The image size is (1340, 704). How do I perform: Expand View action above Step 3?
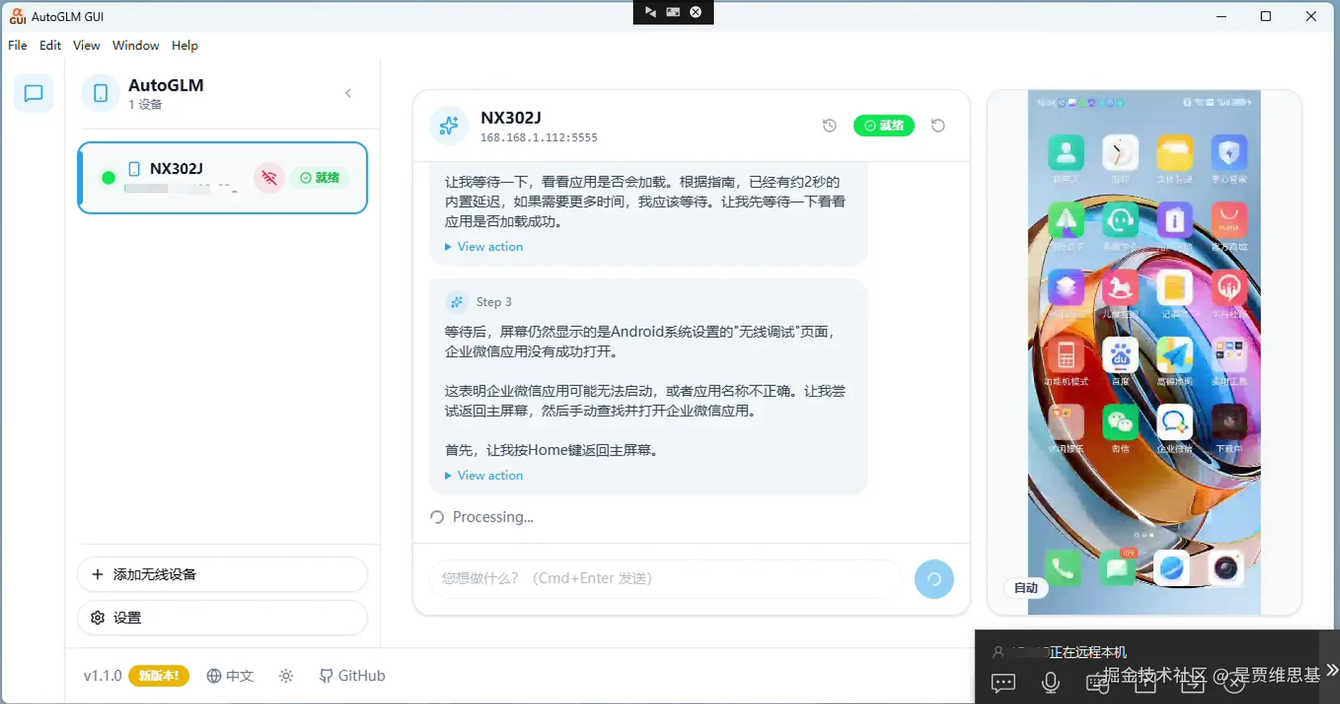point(484,246)
